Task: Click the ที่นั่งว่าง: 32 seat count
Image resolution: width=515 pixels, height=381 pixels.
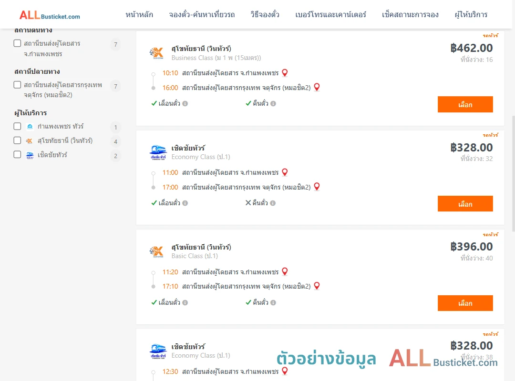Action: (x=476, y=159)
